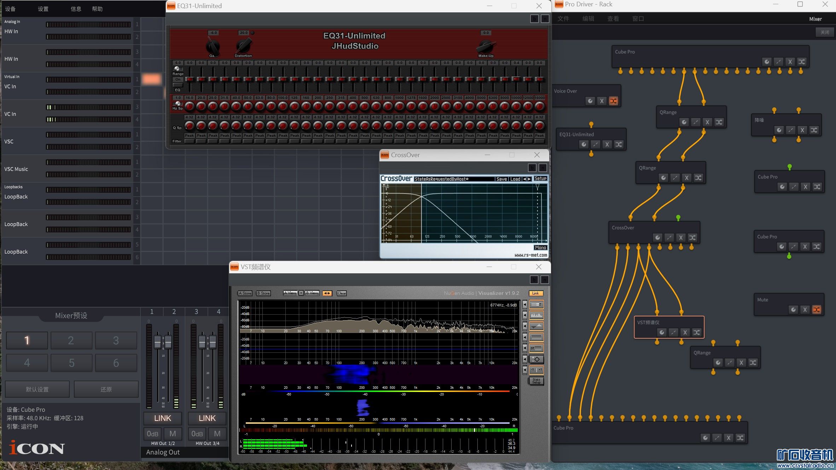Toggle the orange double-arrow button in Visualizer
The height and width of the screenshot is (470, 836).
point(327,293)
